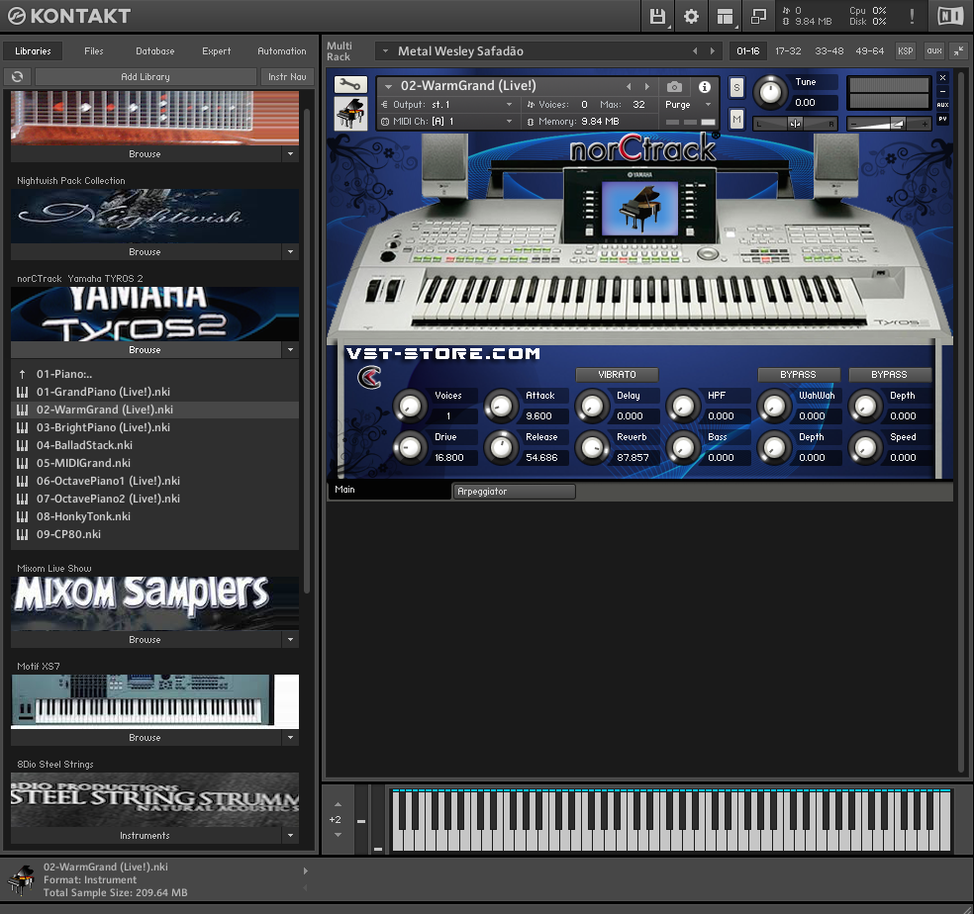Click Browse under Mixom Samplers library

tap(145, 639)
